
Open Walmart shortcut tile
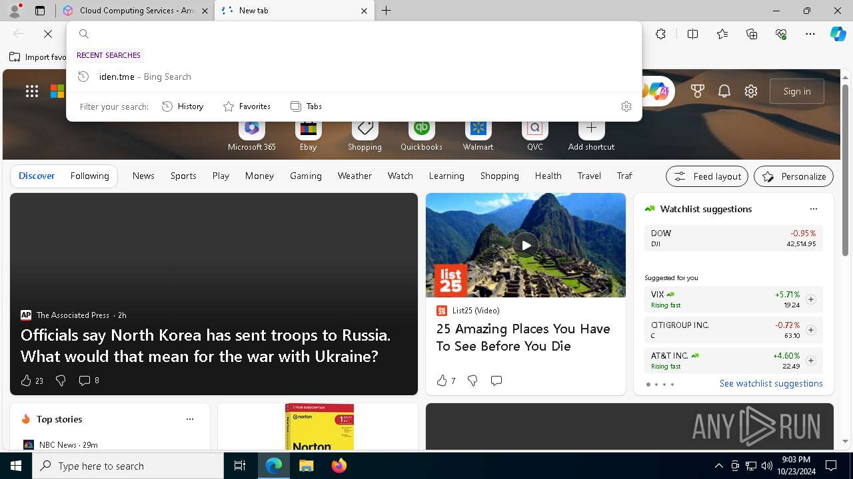(x=478, y=135)
